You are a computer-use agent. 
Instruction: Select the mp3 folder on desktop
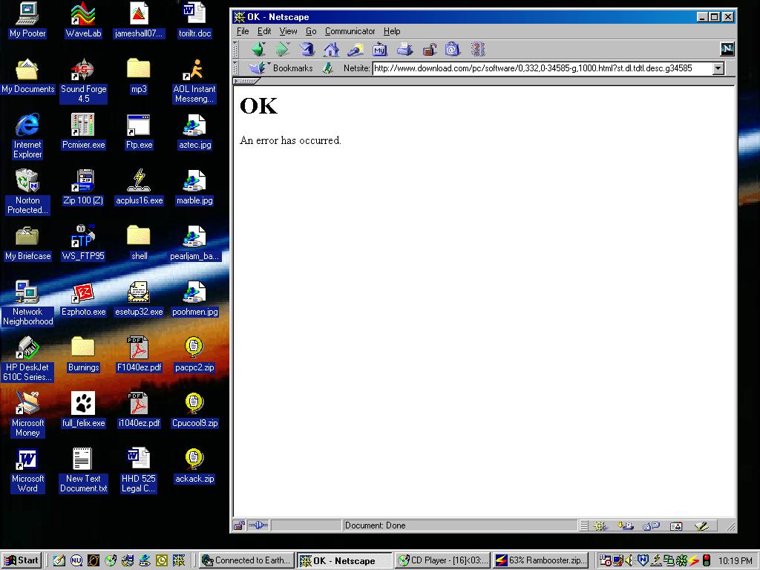point(139,76)
